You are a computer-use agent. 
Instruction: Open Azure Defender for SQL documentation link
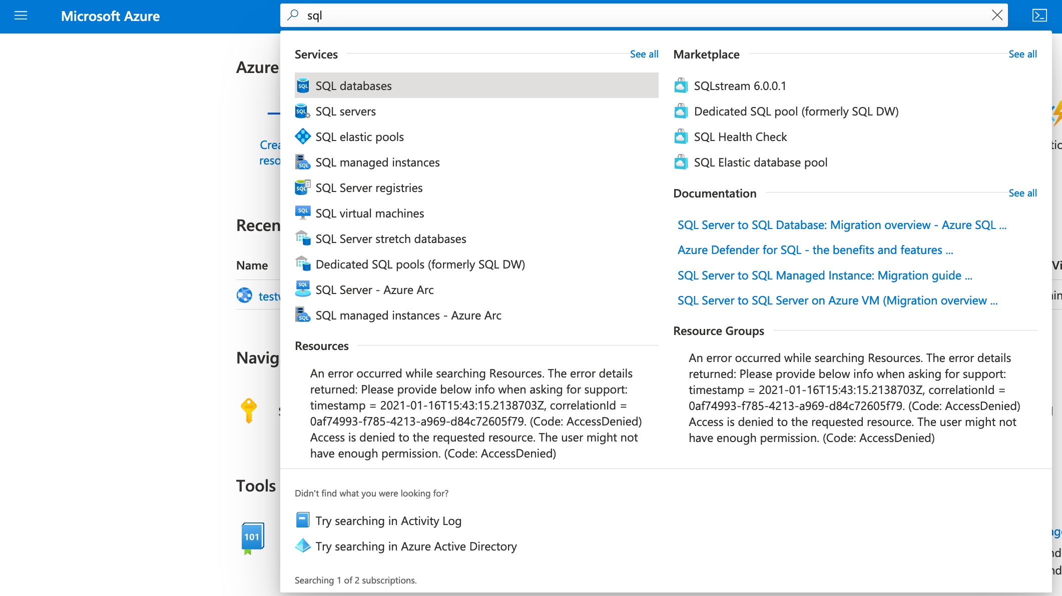tap(815, 250)
